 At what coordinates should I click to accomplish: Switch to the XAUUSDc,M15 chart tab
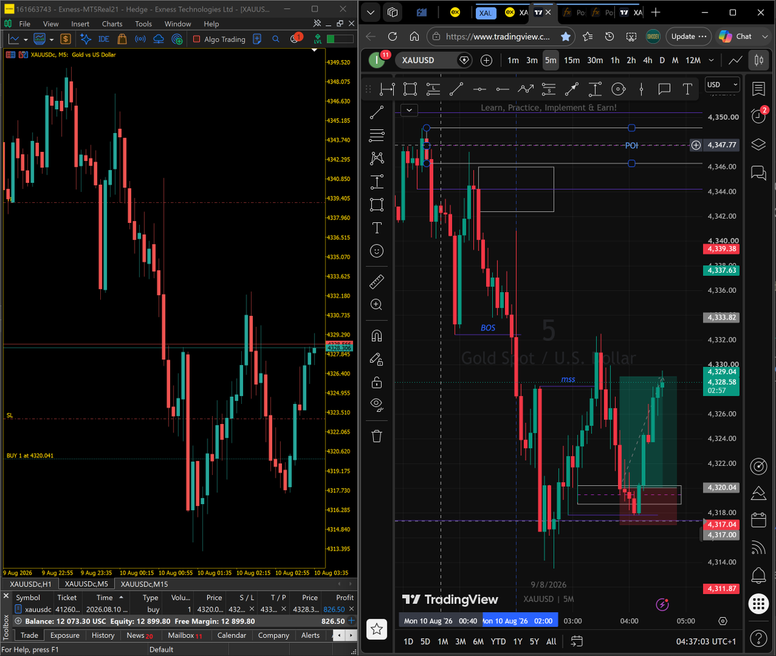coord(144,584)
